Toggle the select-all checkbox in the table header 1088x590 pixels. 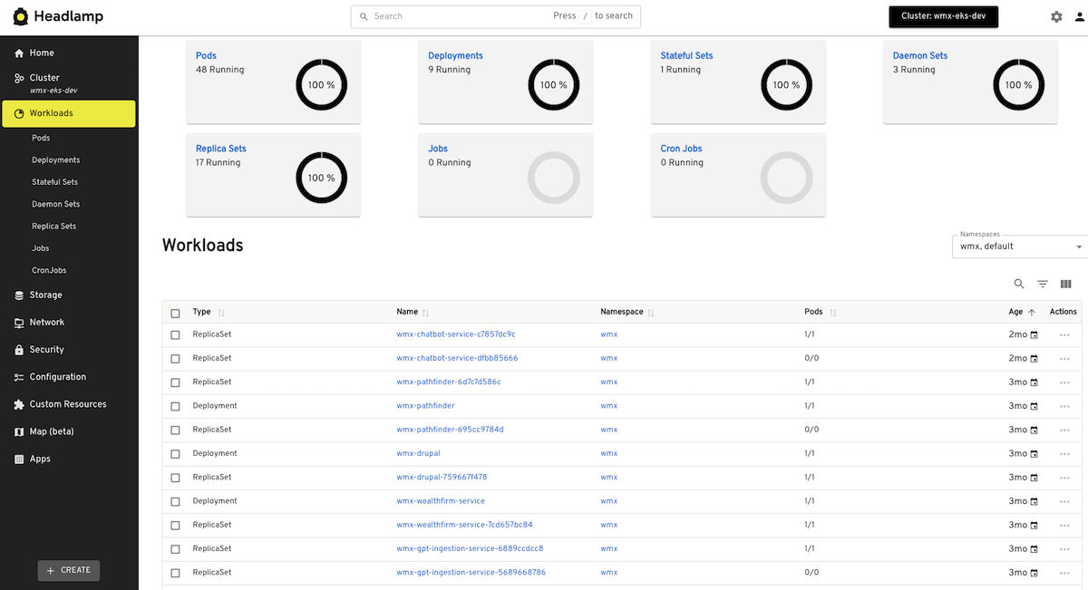175,313
